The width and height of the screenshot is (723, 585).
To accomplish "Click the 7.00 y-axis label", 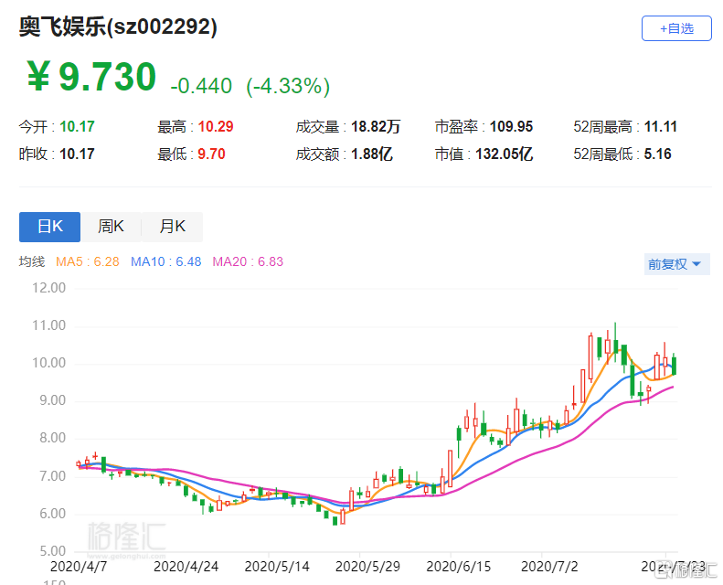I will [52, 475].
